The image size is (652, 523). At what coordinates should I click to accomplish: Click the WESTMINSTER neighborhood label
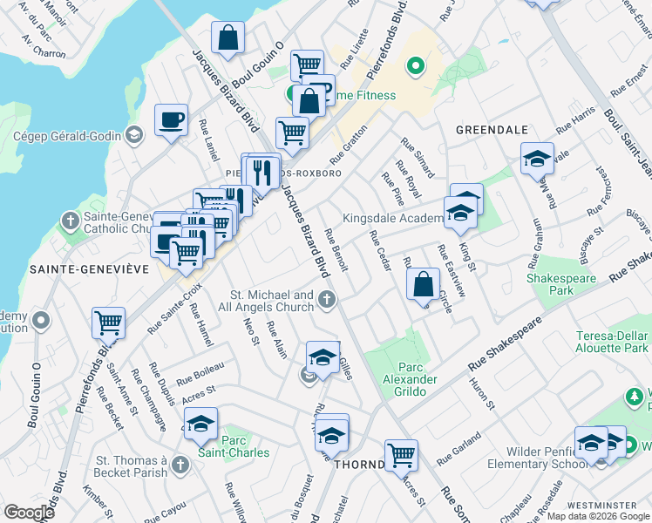click(x=601, y=505)
